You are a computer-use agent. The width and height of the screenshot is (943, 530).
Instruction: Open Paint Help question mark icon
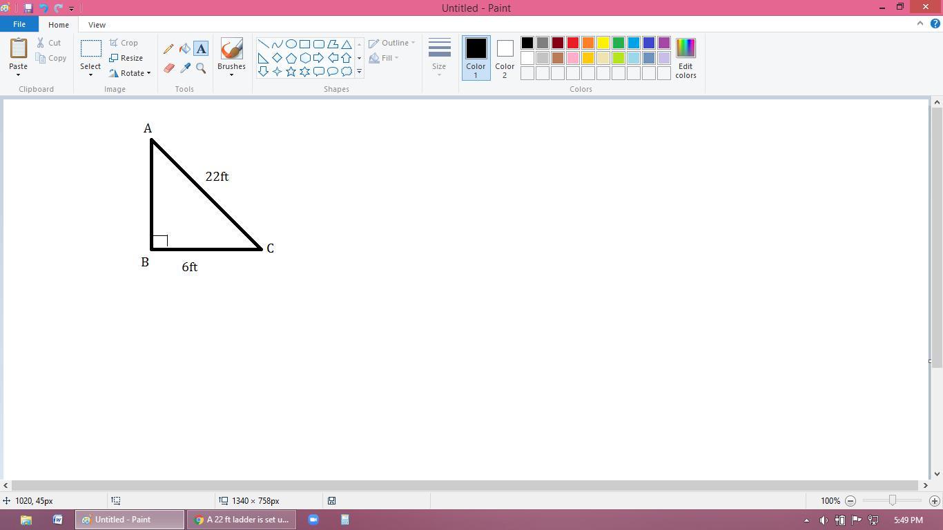[x=935, y=23]
